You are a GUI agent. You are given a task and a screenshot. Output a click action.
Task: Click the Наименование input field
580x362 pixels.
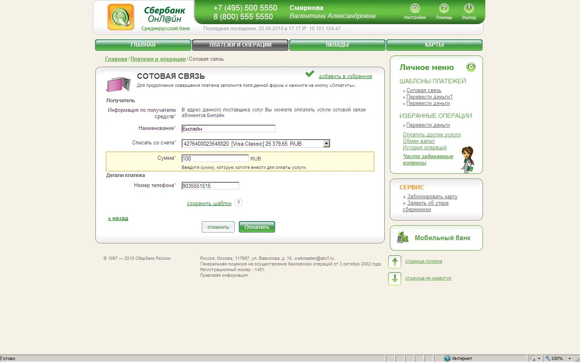pyautogui.click(x=228, y=129)
